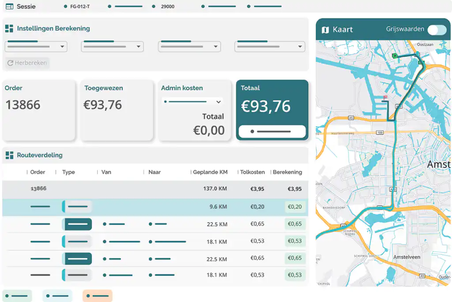452x302 pixels.
Task: Click the red destination flag on map
Action: [x=385, y=98]
